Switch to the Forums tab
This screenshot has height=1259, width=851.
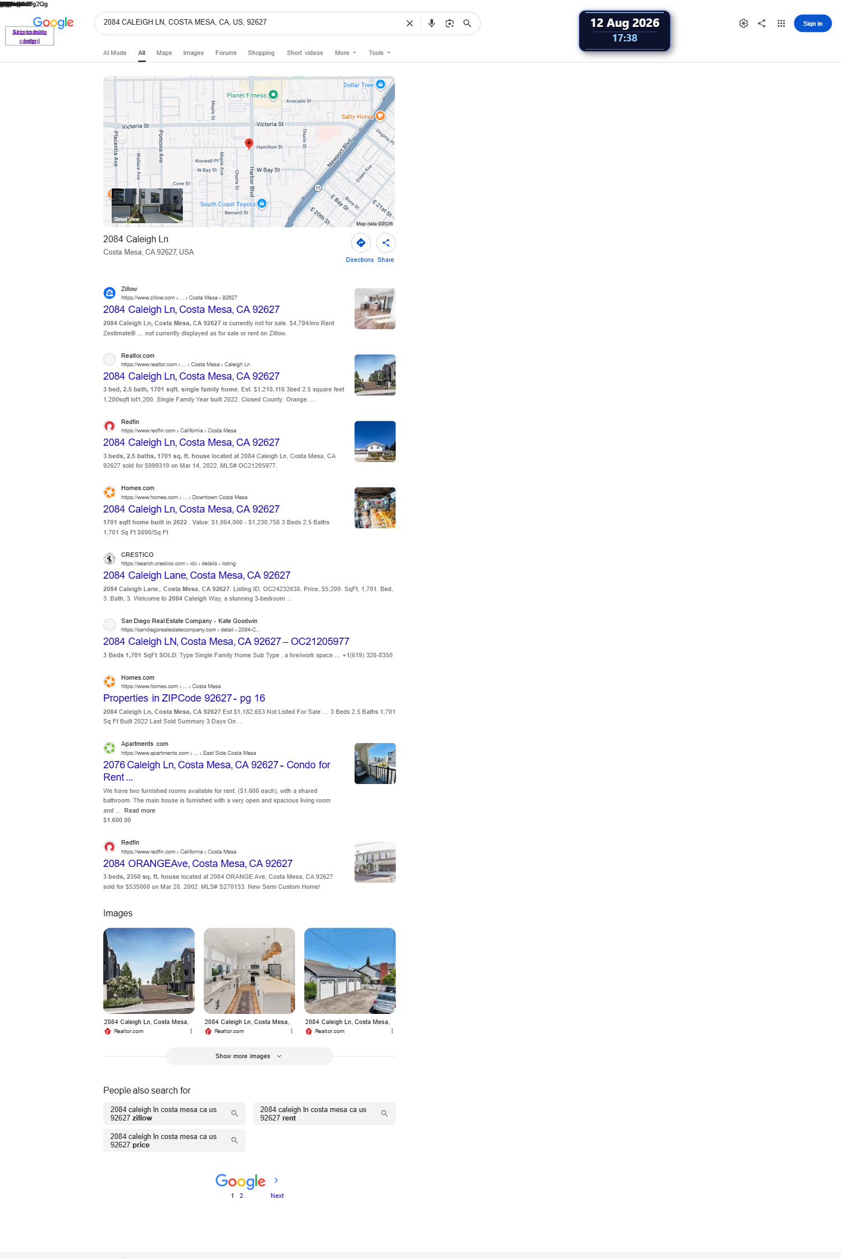click(x=226, y=53)
